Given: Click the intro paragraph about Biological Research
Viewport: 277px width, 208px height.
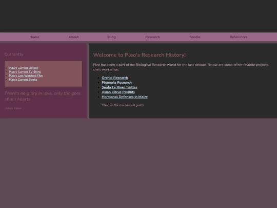Looking at the screenshot, I should click(181, 67).
